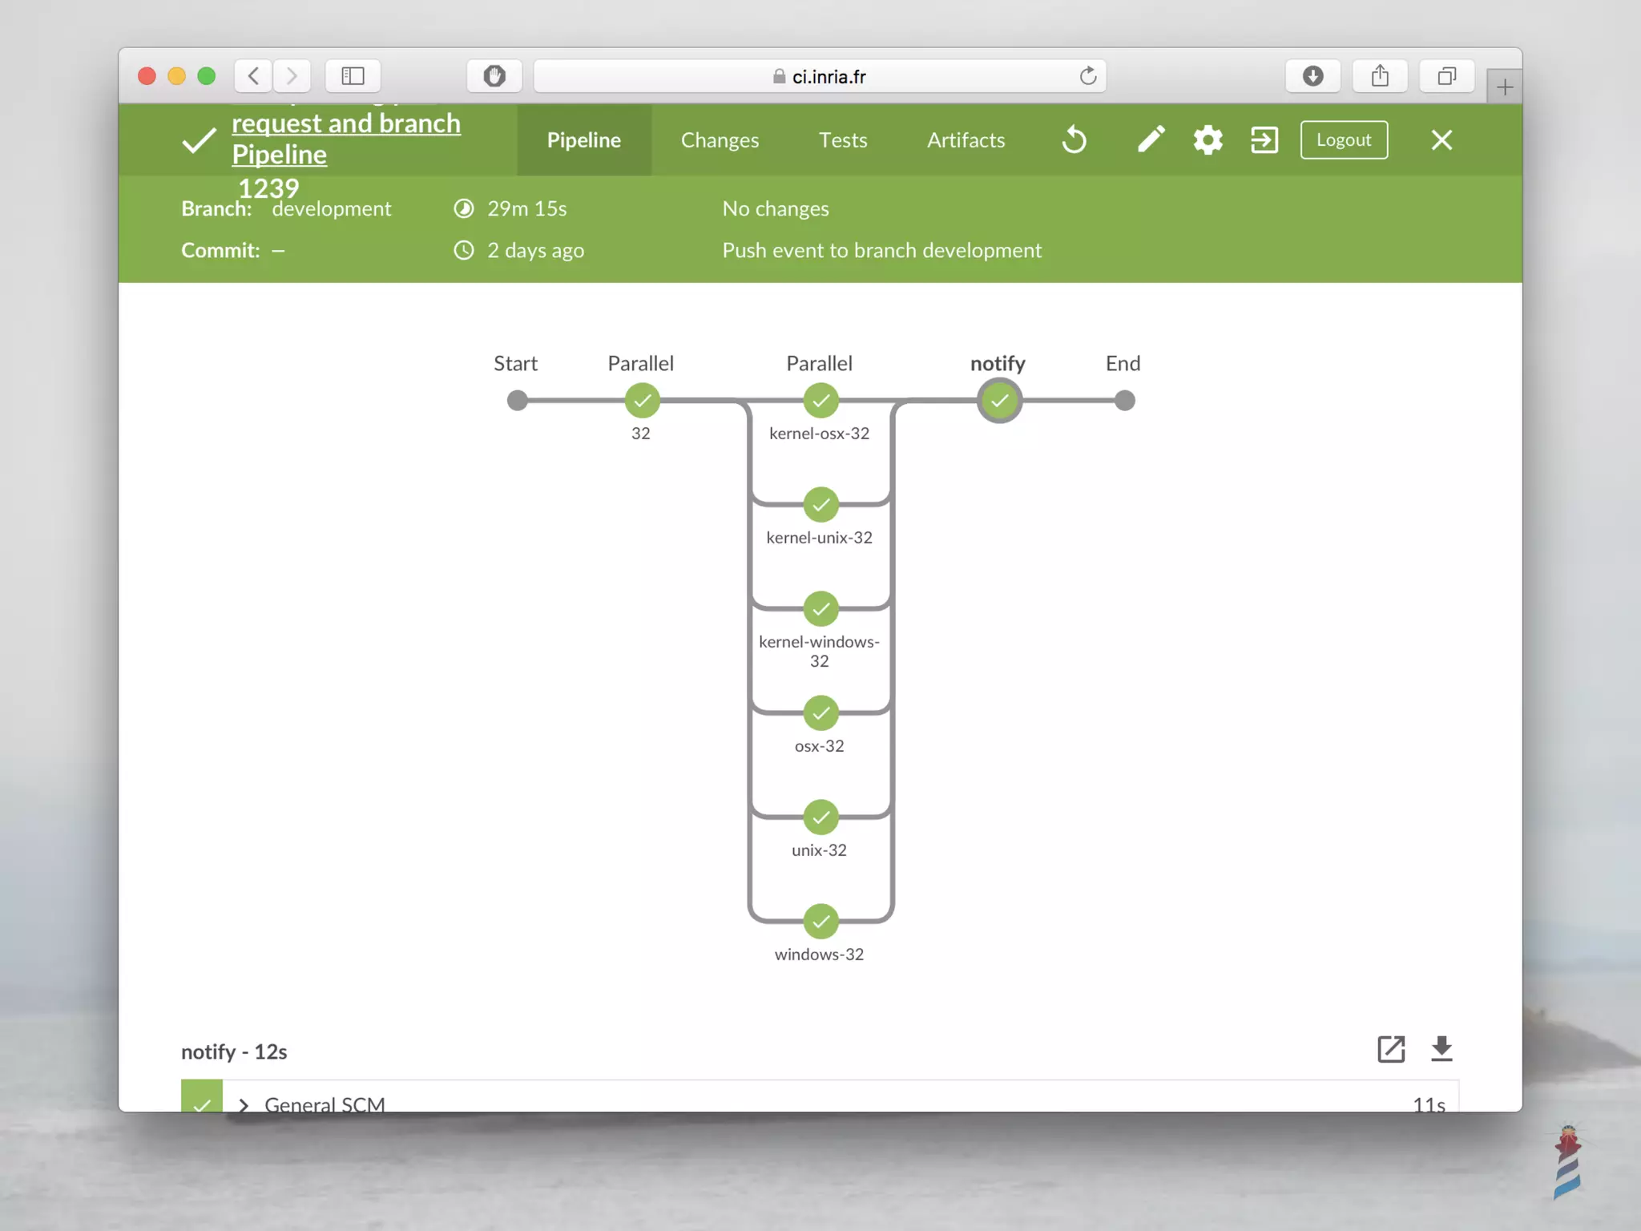The image size is (1641, 1231).
Task: Click the go to classic icon
Action: [x=1264, y=140]
